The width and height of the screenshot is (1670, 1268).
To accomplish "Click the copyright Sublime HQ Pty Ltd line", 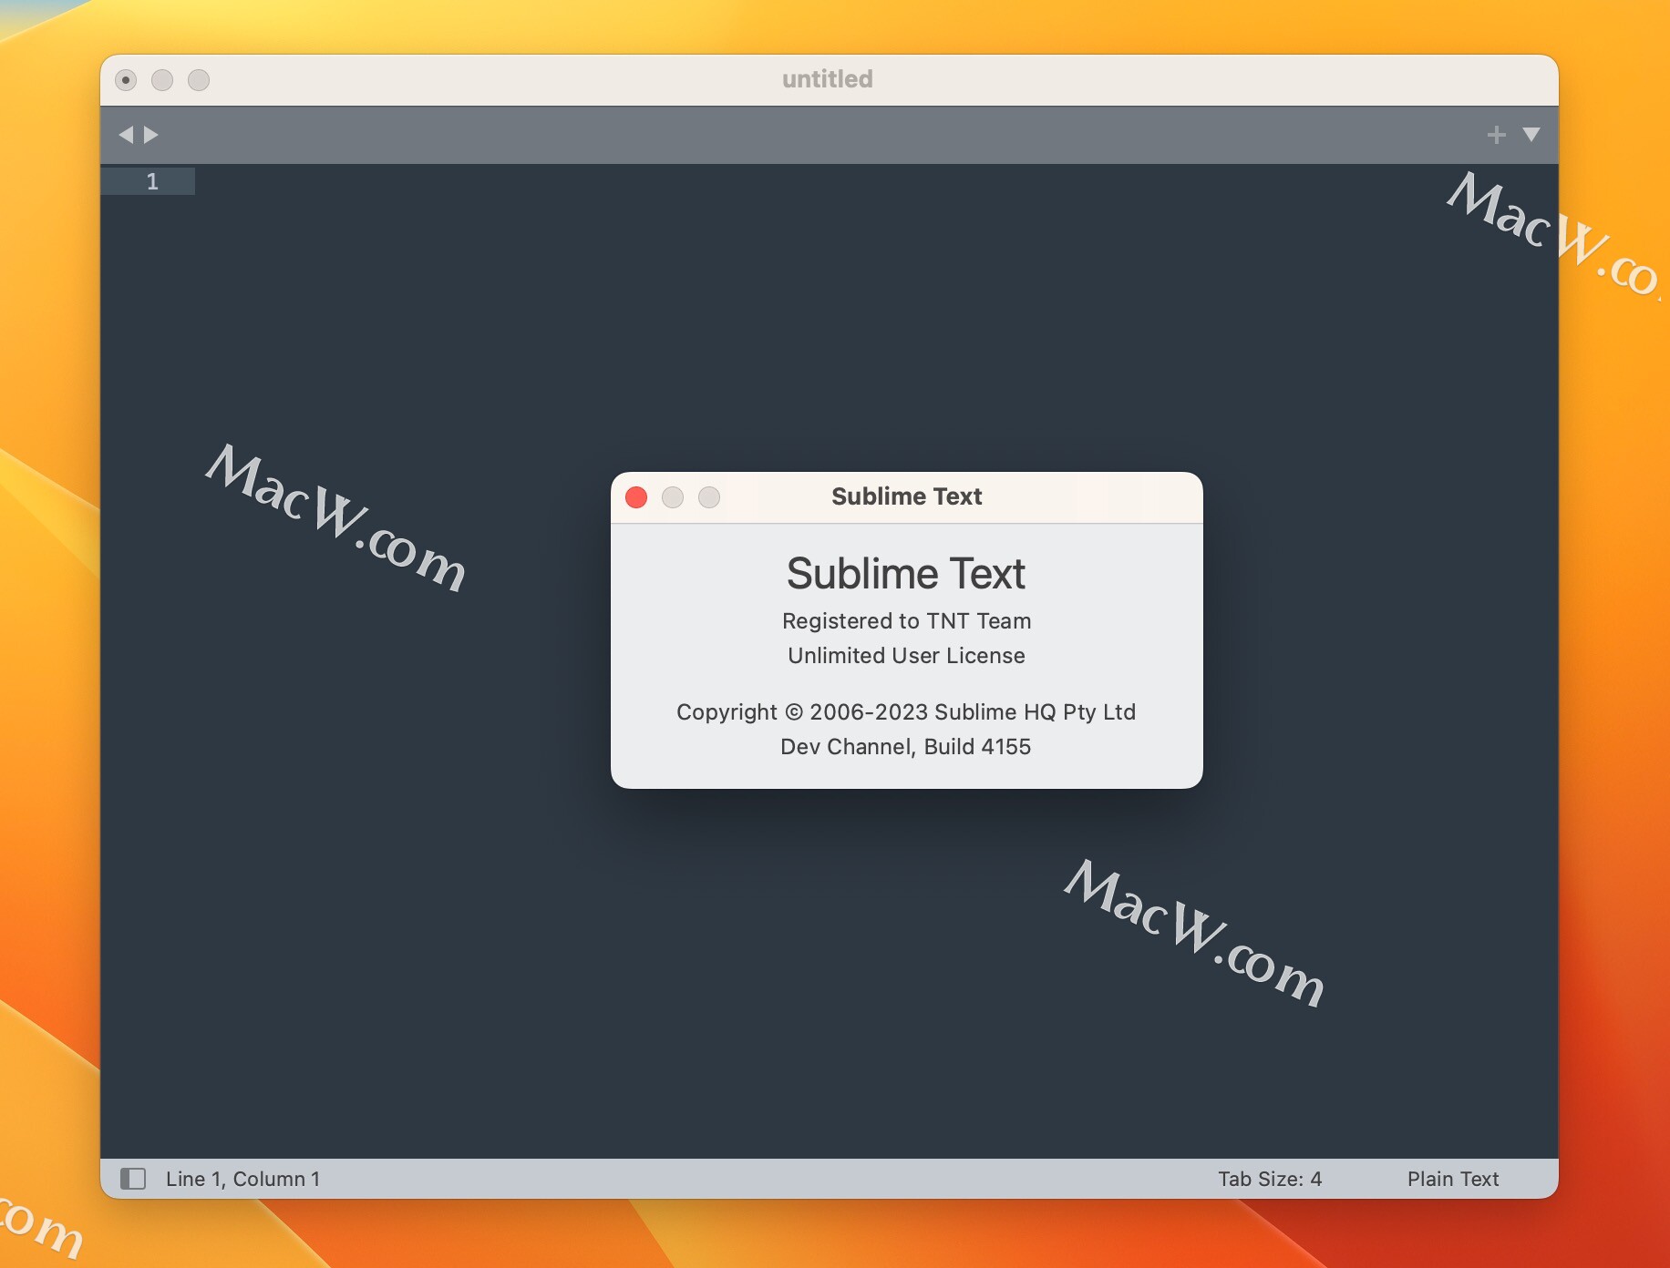I will click(x=906, y=712).
